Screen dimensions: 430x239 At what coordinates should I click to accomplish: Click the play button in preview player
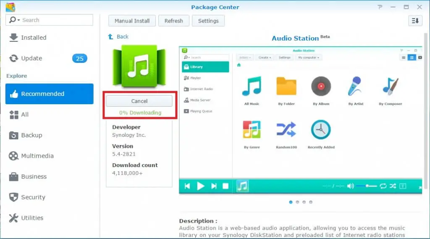coord(200,186)
